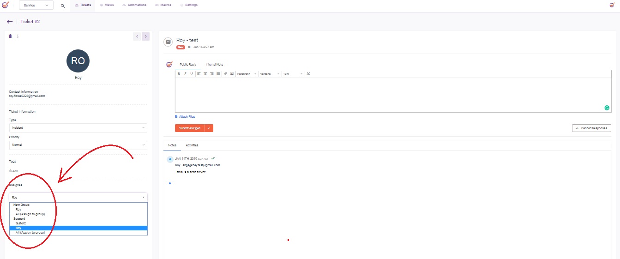
Task: Toggle bold formatting
Action: [179, 74]
